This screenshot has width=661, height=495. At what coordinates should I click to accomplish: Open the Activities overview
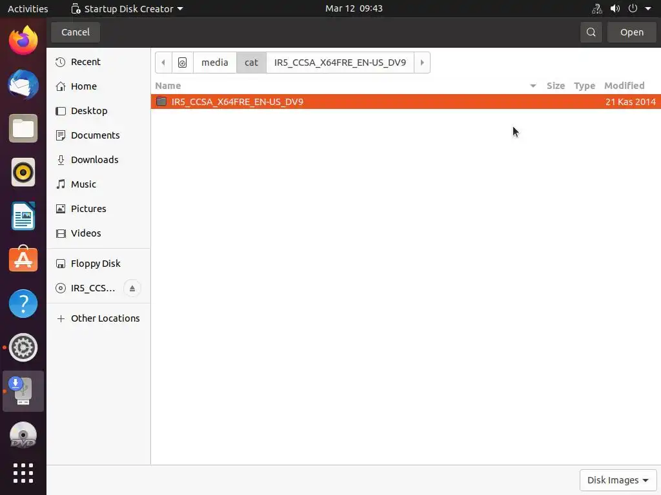pyautogui.click(x=28, y=8)
